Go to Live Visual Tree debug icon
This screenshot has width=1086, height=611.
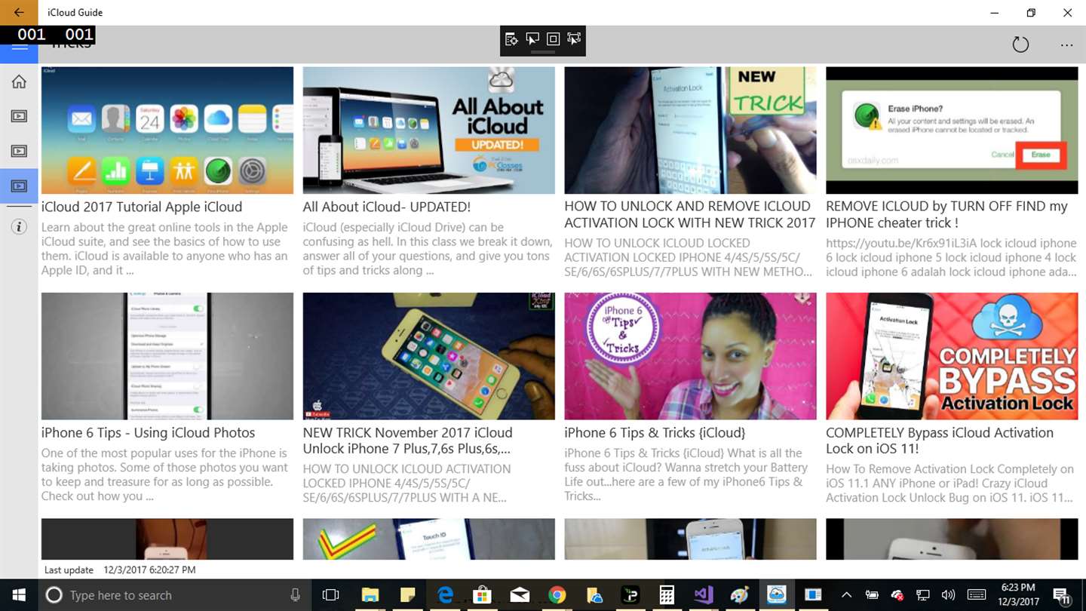click(x=512, y=38)
